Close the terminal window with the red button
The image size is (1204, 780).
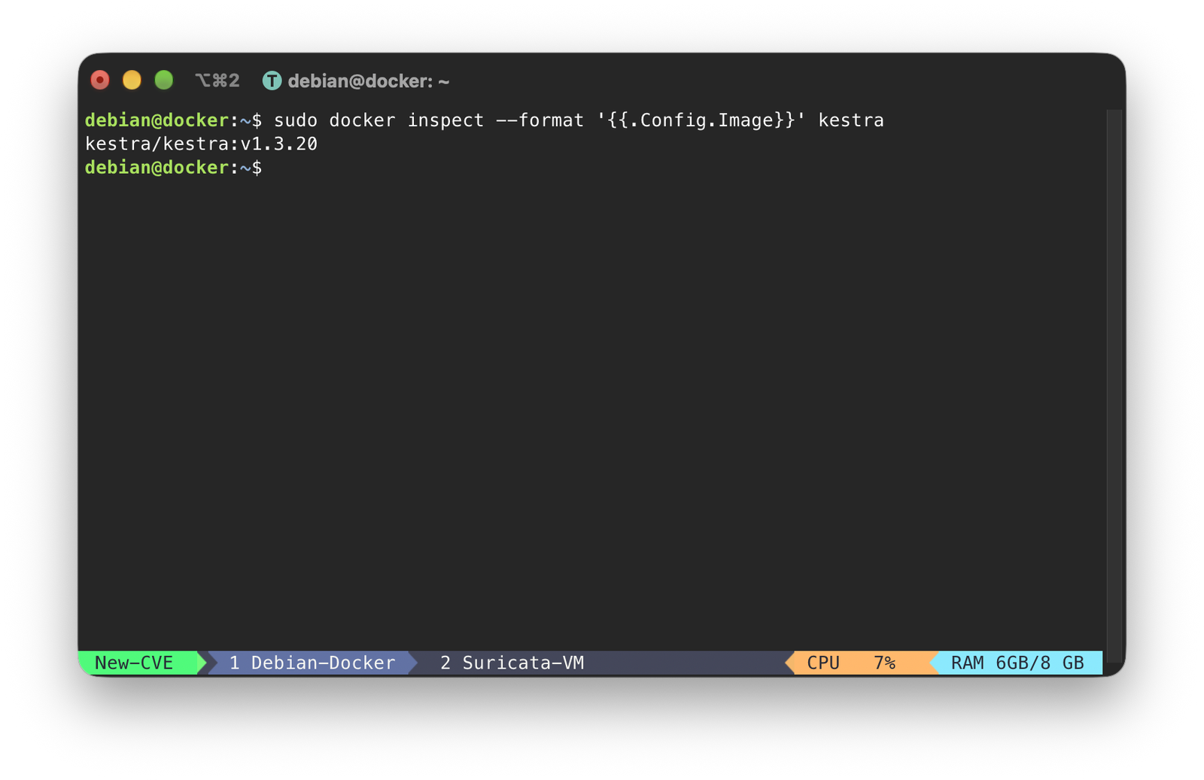tap(100, 80)
